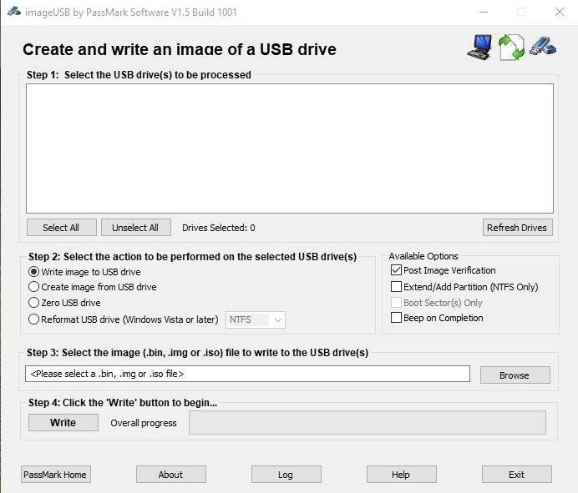Open the NTFS file system dropdown

point(256,319)
